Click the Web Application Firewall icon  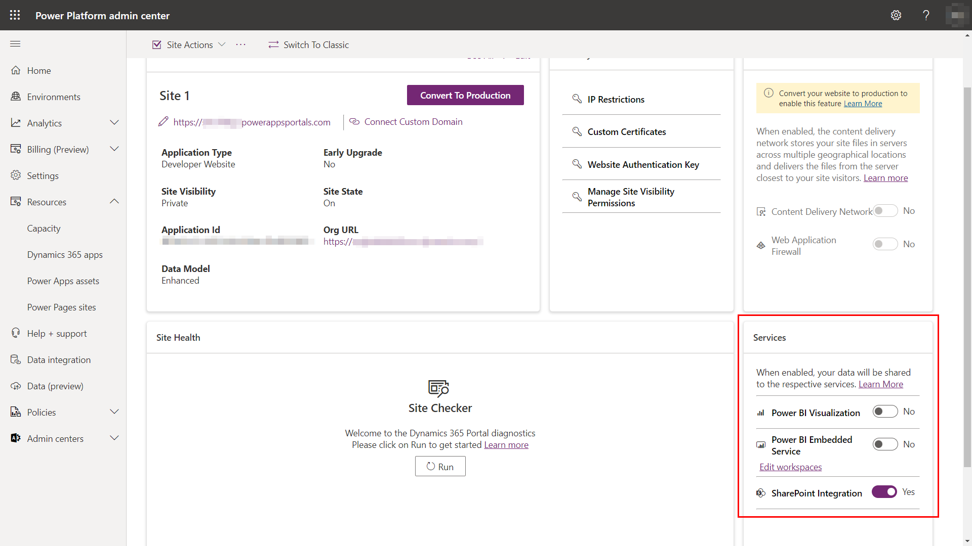pyautogui.click(x=761, y=245)
